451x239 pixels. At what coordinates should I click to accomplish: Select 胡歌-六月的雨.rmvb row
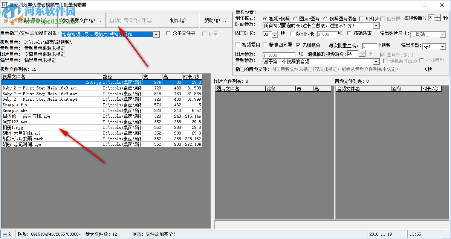pyautogui.click(x=102, y=139)
